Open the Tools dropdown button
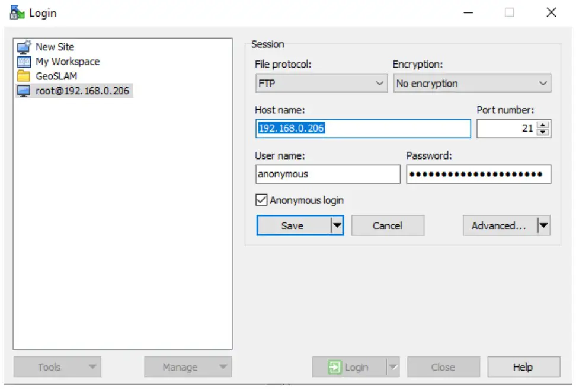Viewport: 576px width, 389px height. click(x=57, y=367)
